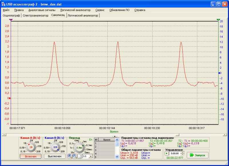Image resolution: width=229 pixels, height=166 pixels.
Task: Click the zoom in magnifier icon
Action: coord(70,156)
